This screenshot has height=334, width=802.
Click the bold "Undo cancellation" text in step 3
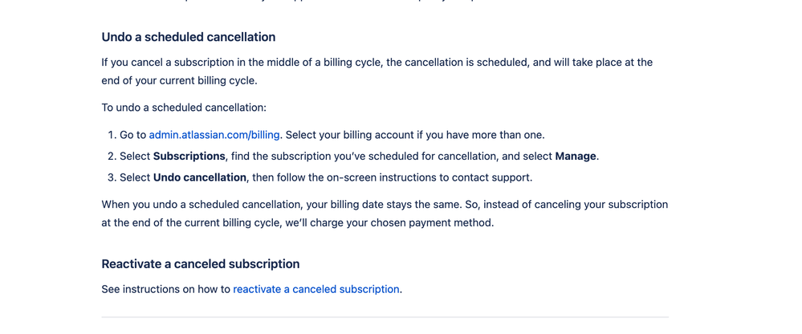(200, 177)
